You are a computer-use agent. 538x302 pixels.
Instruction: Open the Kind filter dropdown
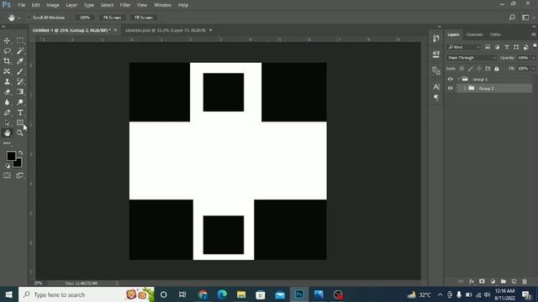point(463,47)
